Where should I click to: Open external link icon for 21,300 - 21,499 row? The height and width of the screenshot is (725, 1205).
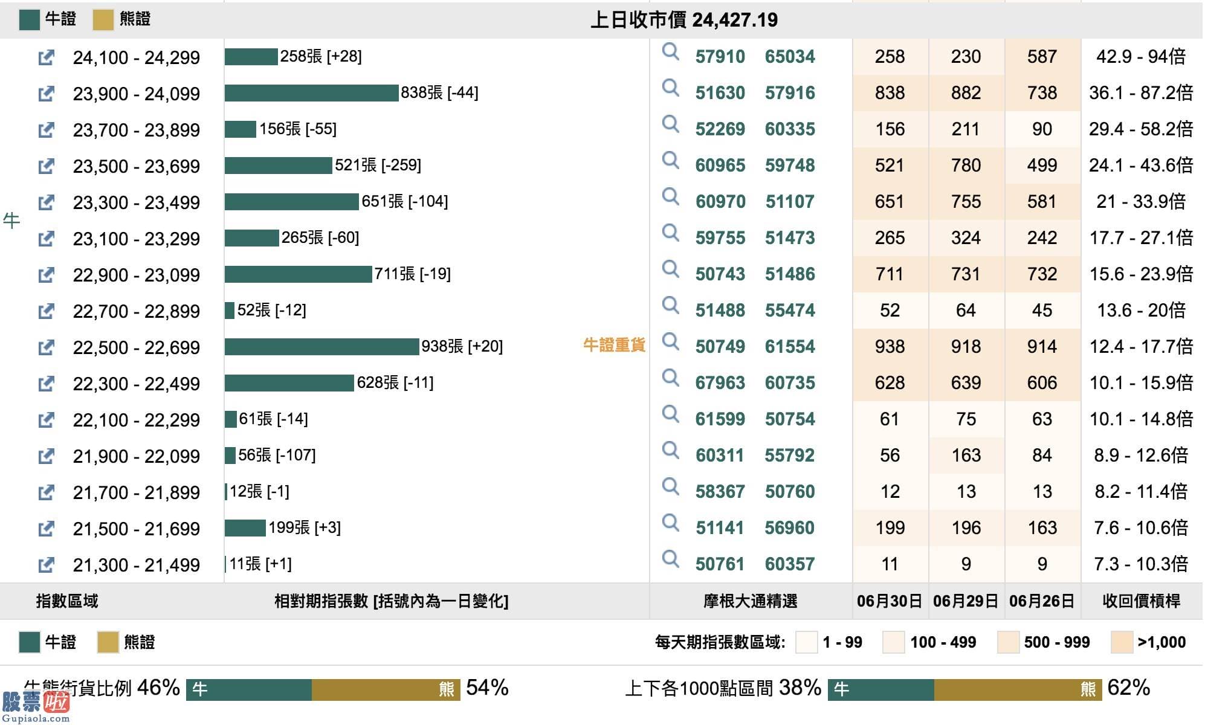click(x=46, y=565)
